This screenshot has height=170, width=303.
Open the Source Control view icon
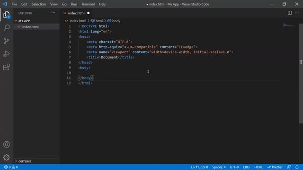(x=6, y=41)
